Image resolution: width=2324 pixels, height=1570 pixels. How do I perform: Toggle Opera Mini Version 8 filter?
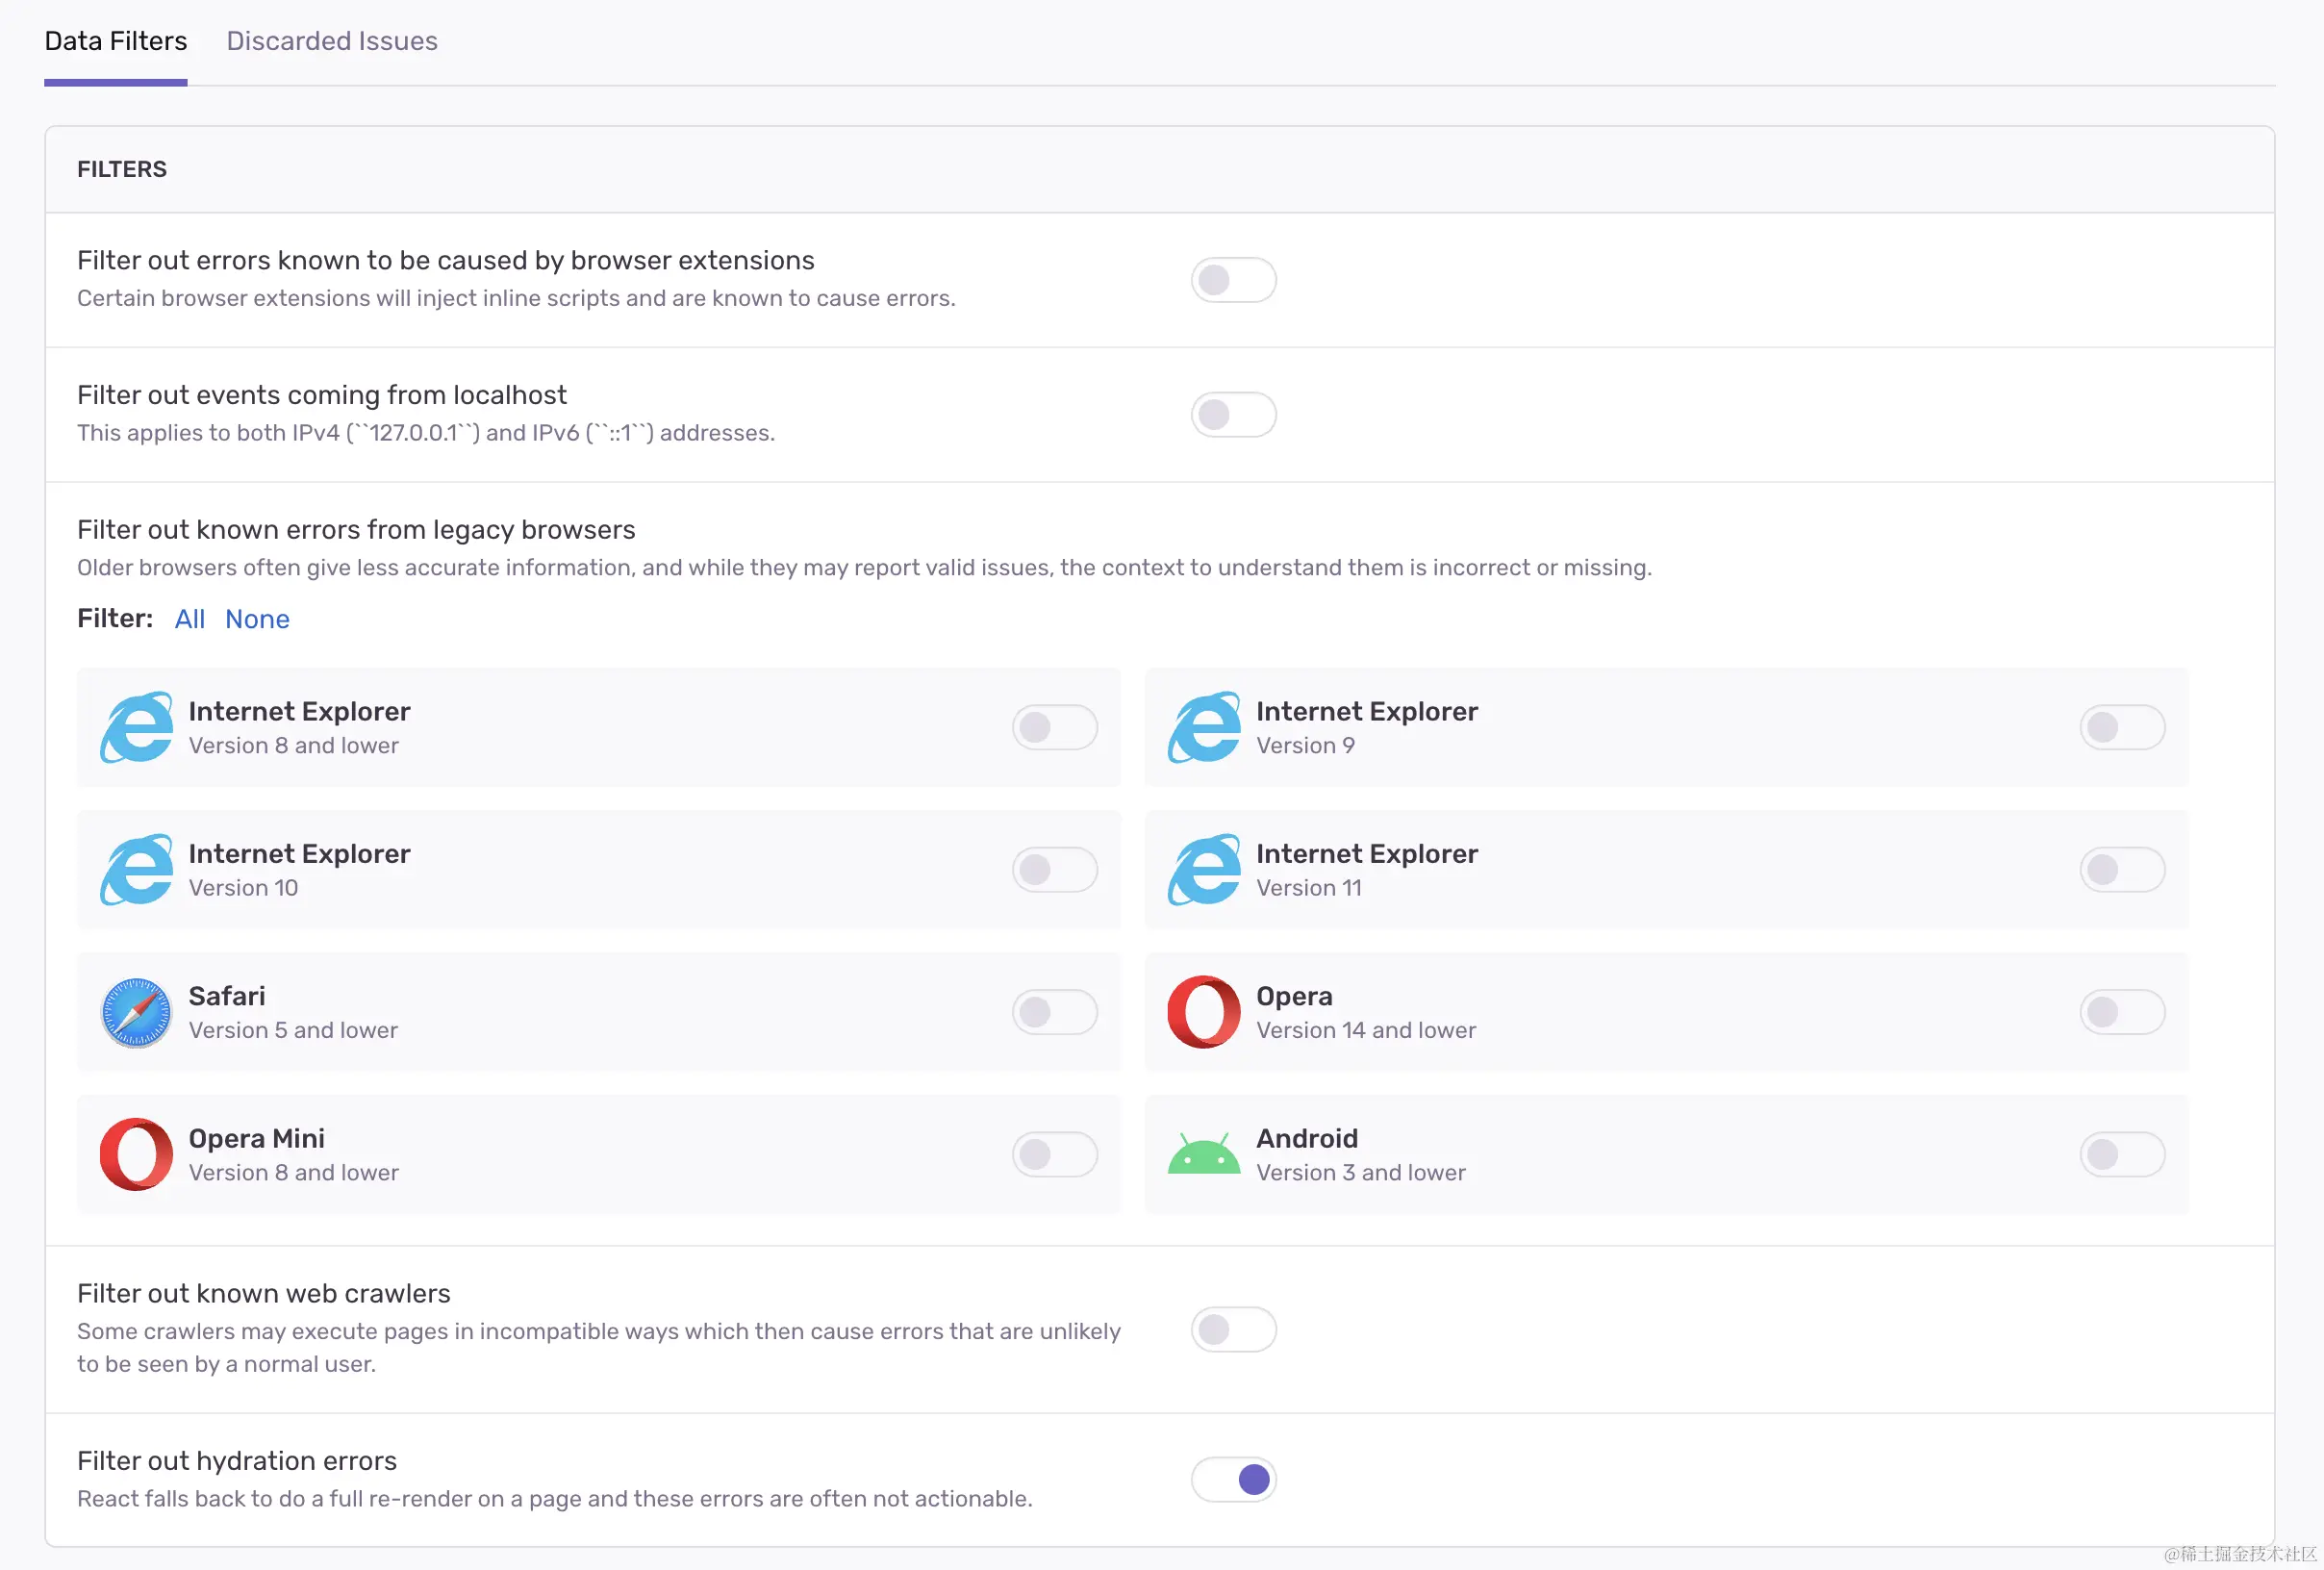[1054, 1154]
